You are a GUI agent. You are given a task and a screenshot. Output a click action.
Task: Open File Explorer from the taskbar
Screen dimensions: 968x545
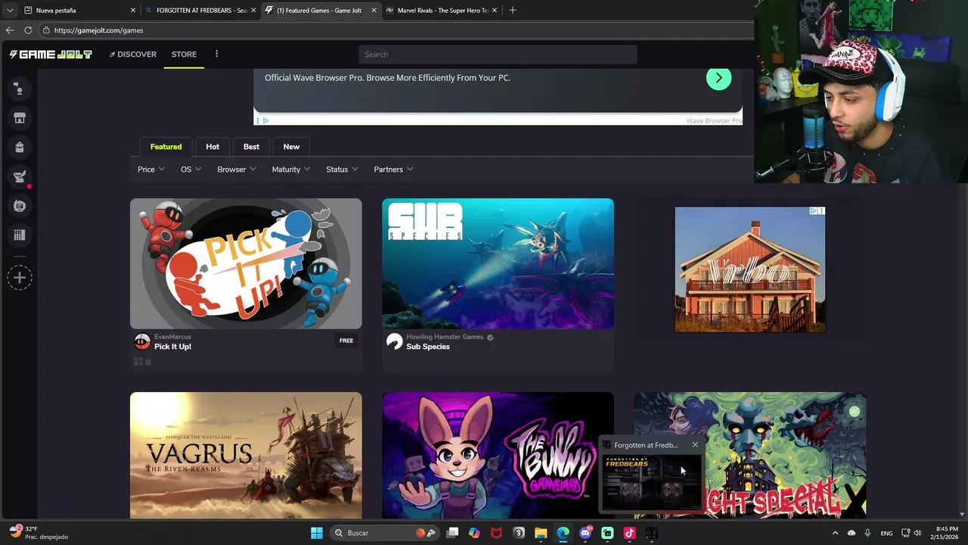click(x=541, y=533)
